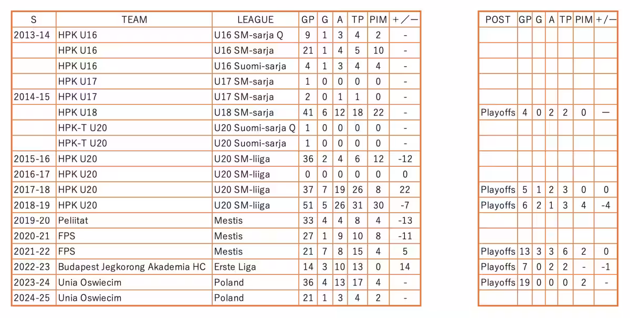Click the 2021-22 season cell
630x318 pixels.
pyautogui.click(x=33, y=252)
